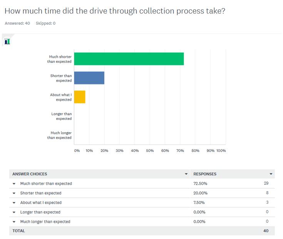
Task: Select the response count 29 cell
Action: click(266, 183)
